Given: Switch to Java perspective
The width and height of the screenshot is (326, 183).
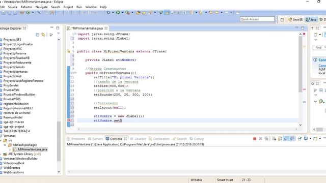Looking at the screenshot, I should [311, 19].
